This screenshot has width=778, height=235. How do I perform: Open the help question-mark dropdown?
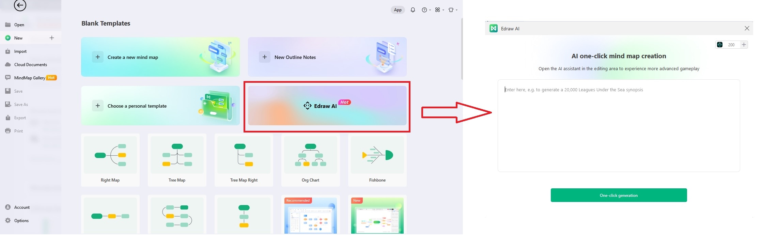(426, 10)
